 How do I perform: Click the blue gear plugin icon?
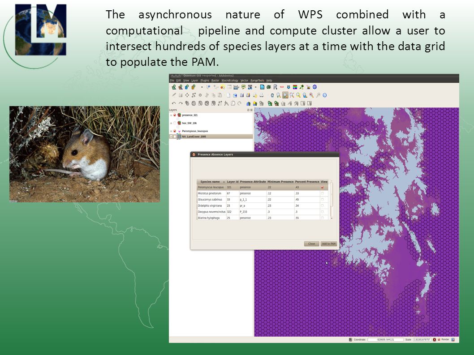[315, 87]
